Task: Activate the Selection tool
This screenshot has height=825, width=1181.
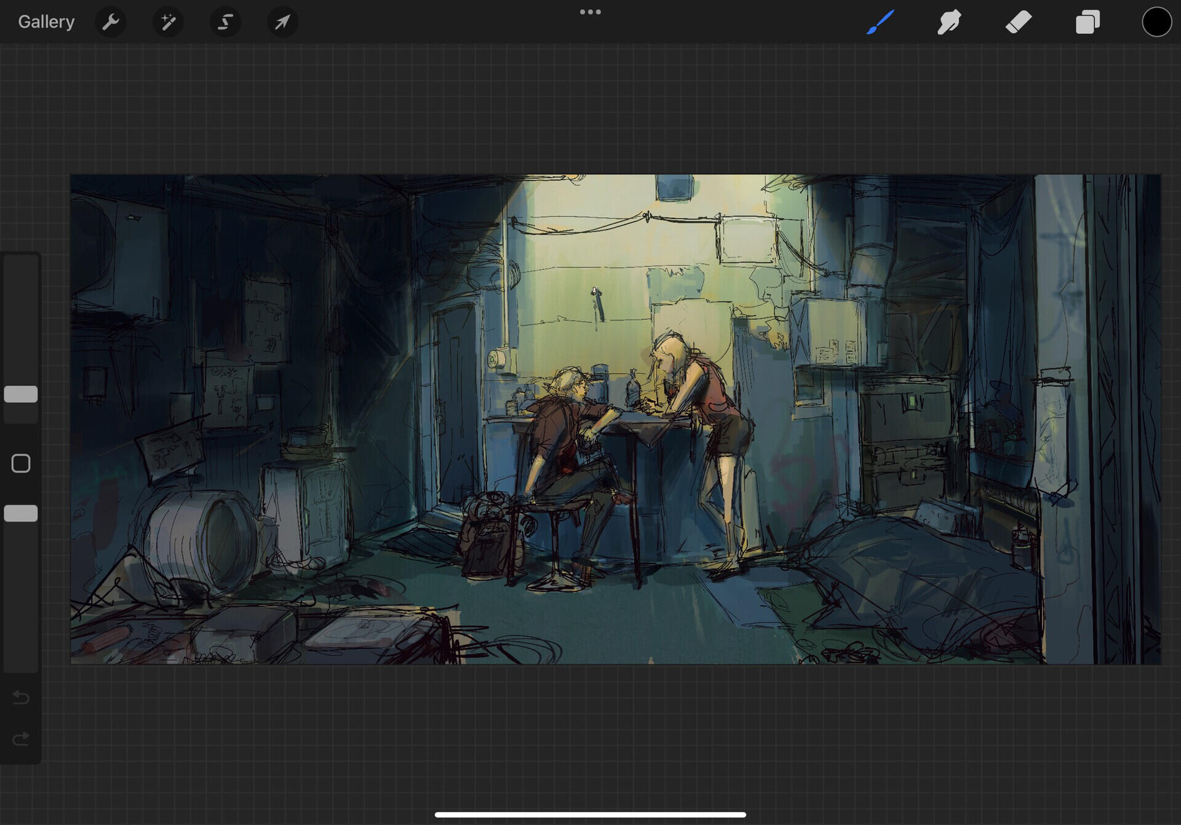Action: pos(225,22)
